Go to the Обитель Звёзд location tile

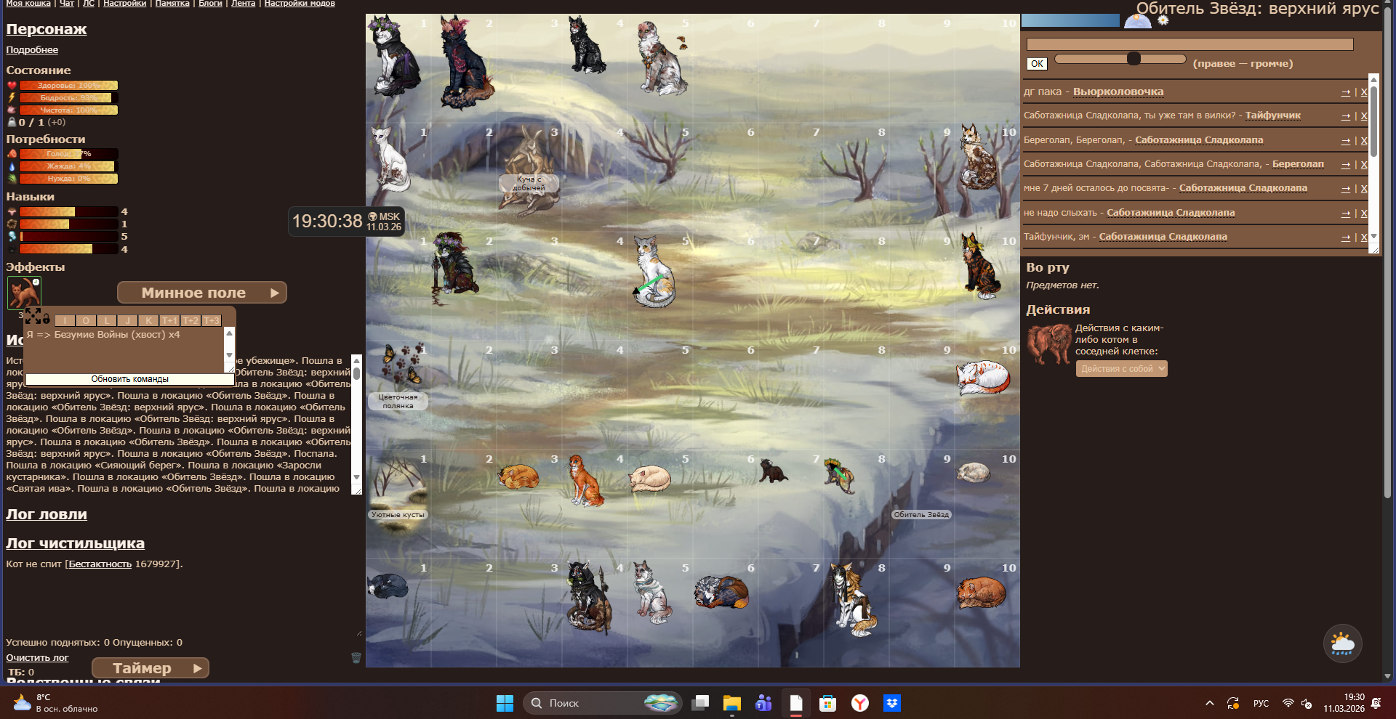[921, 515]
